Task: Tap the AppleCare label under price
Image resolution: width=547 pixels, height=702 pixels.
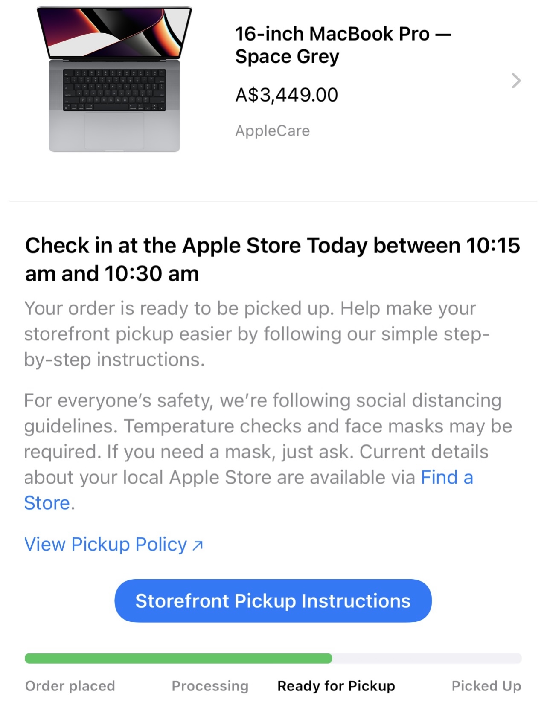Action: click(273, 131)
